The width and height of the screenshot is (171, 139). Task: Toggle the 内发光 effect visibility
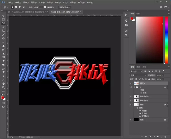tap(140, 113)
